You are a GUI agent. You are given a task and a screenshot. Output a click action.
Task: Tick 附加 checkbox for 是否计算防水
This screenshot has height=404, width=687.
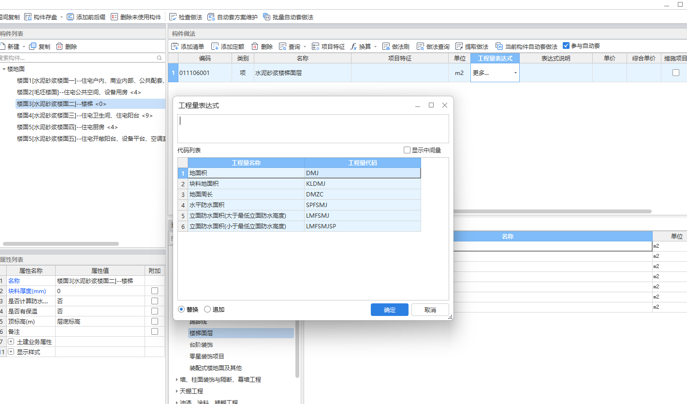[155, 301]
